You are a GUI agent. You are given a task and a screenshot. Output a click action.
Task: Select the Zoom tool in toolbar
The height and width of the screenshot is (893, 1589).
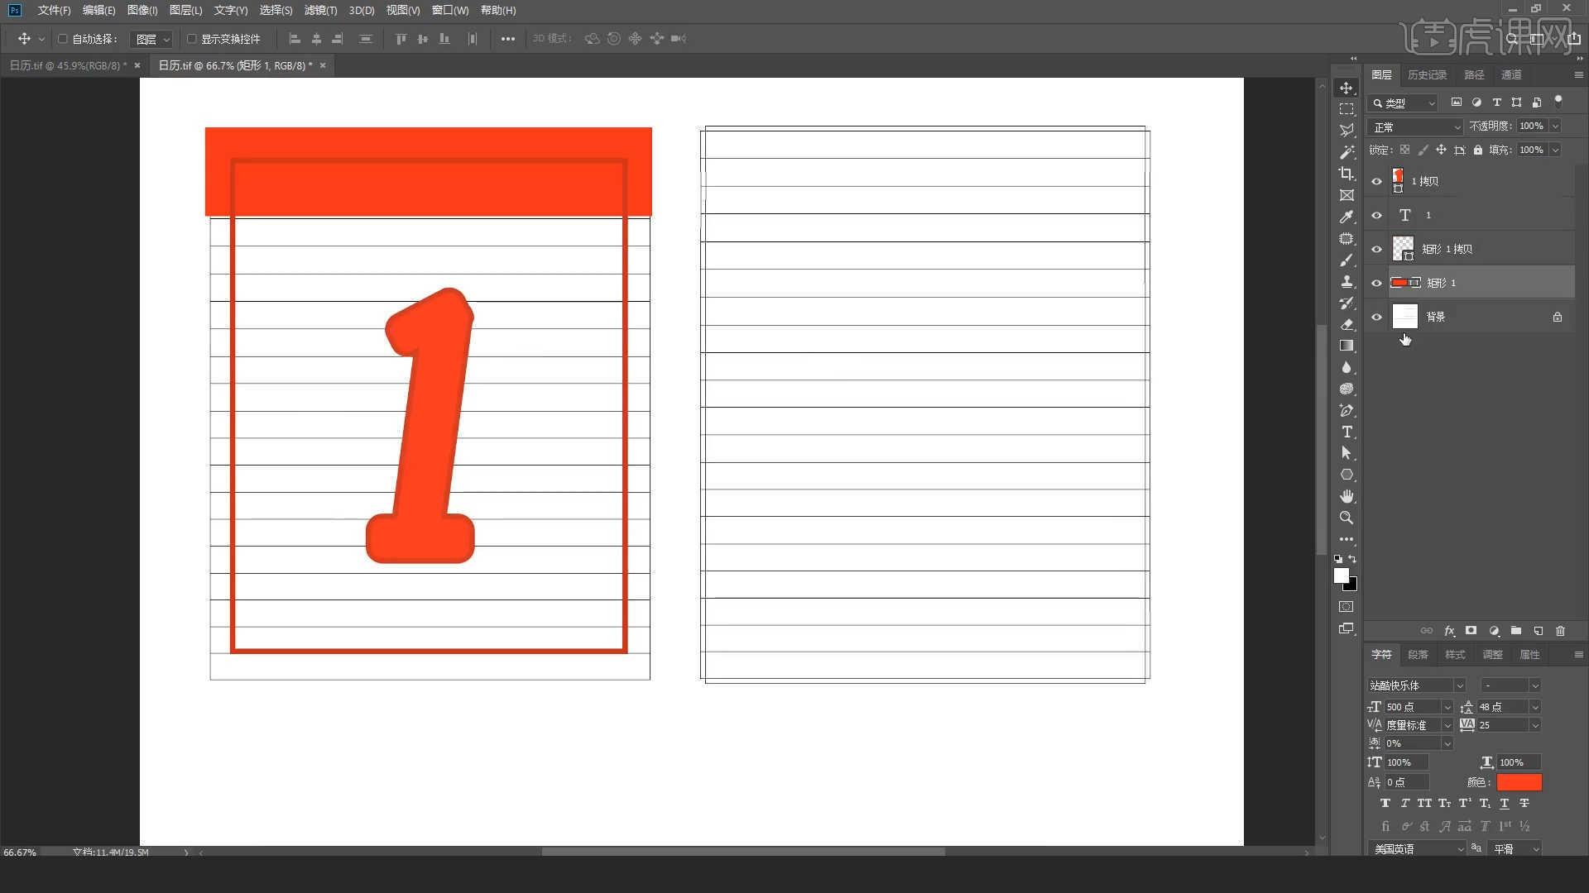[1347, 518]
